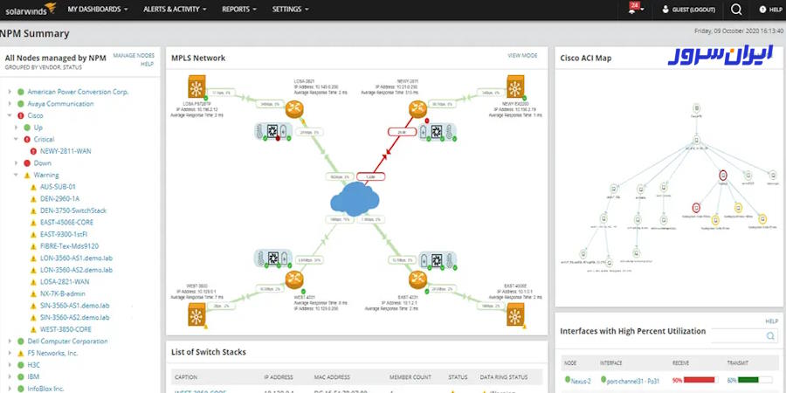
Task: Click the hardware health icons near EAST-4331
Action: 438,259
